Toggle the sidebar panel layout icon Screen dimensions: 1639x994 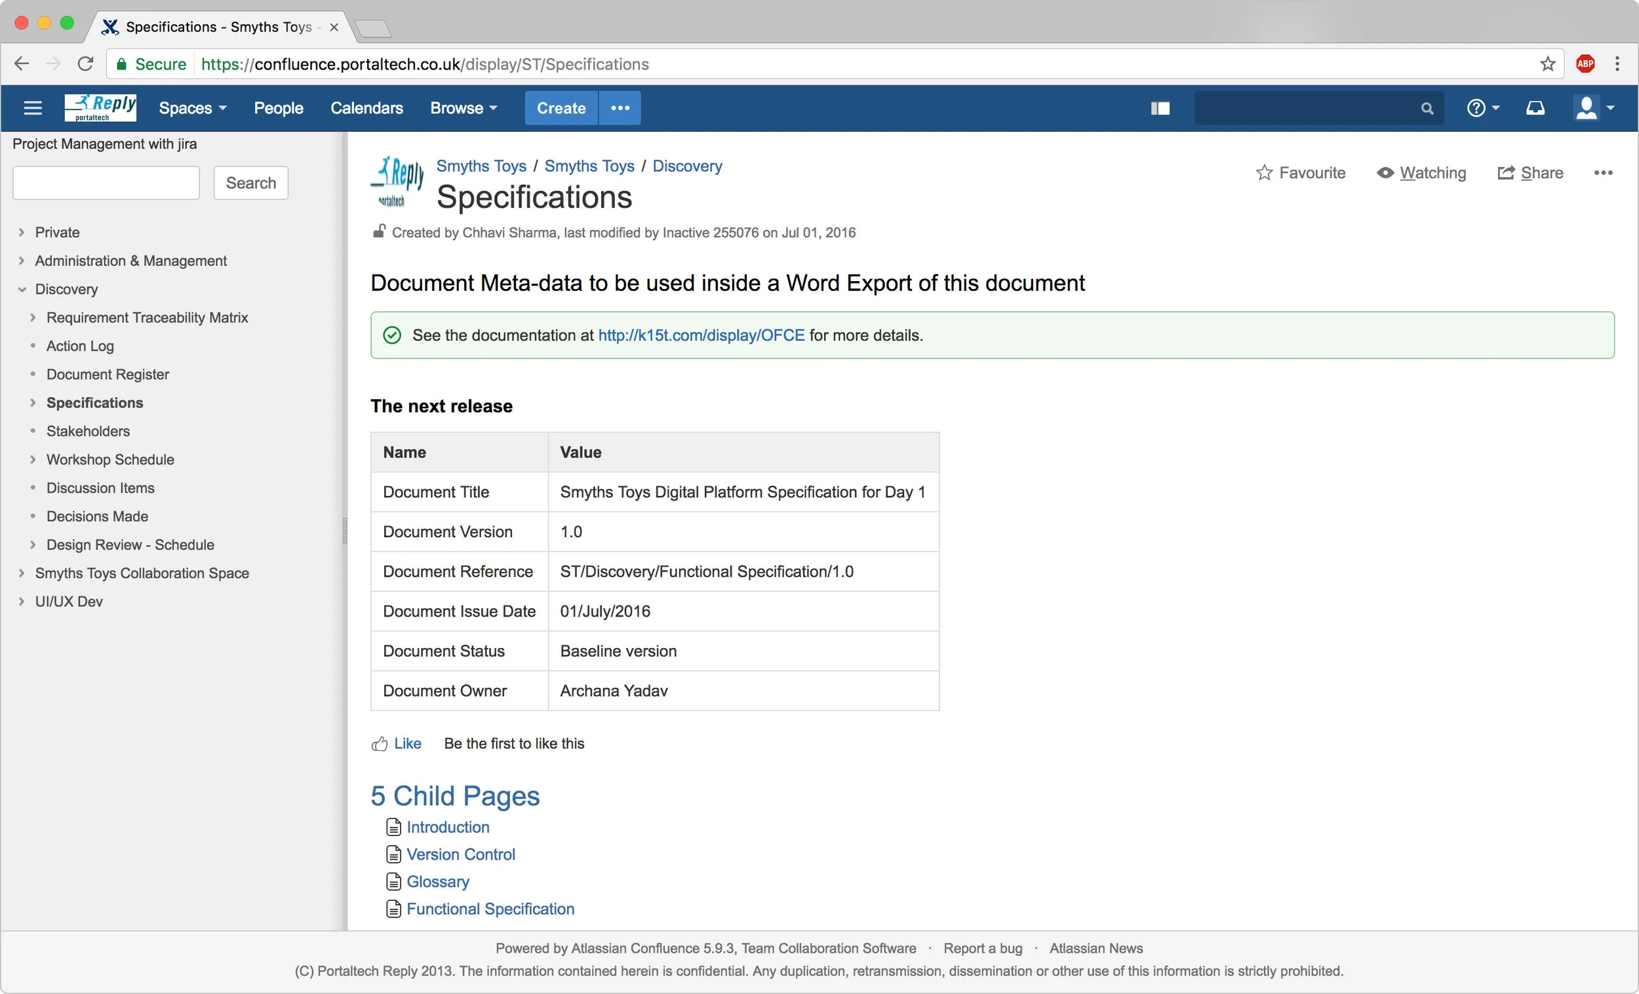(x=1160, y=108)
